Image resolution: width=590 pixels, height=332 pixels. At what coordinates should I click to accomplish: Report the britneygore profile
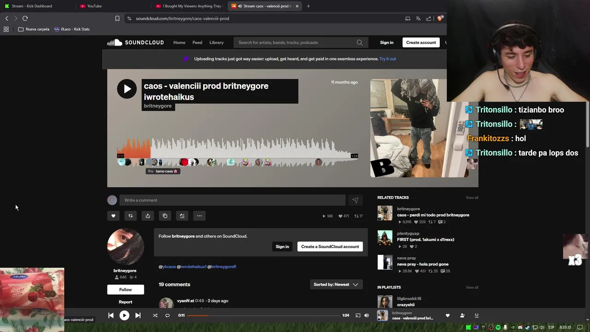point(125,302)
